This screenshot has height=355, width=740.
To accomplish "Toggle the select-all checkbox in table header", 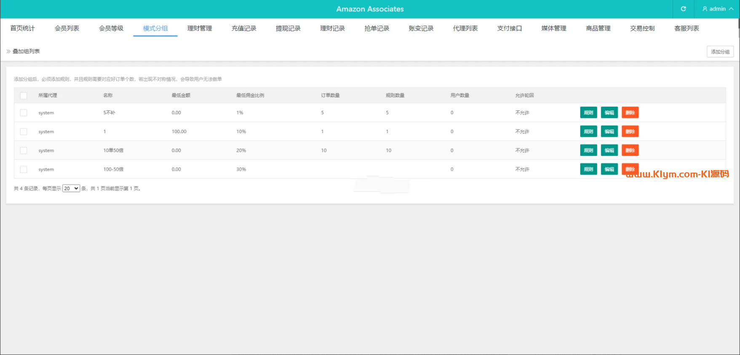I will (x=24, y=96).
